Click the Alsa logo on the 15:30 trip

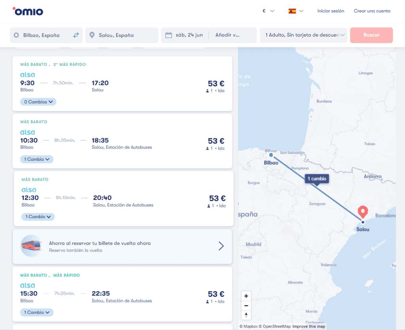click(27, 286)
